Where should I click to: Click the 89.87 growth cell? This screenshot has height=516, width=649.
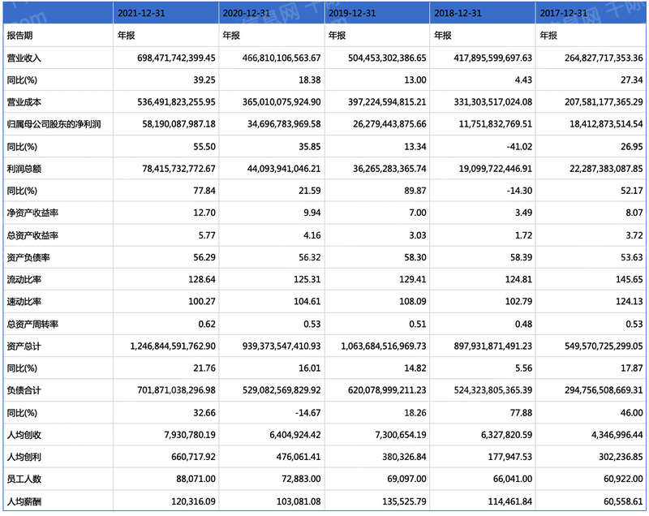[415, 191]
